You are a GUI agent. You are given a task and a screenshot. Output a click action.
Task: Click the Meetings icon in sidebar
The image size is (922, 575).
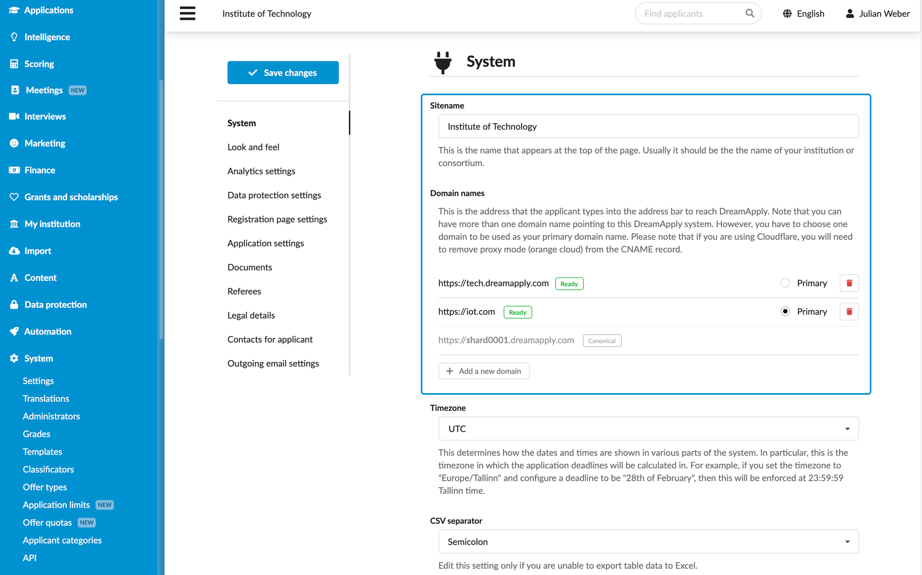(15, 90)
